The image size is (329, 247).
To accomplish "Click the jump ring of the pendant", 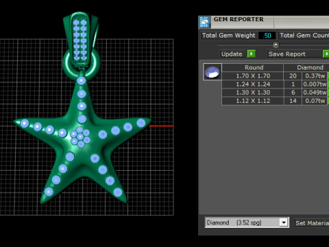I will (x=82, y=64).
